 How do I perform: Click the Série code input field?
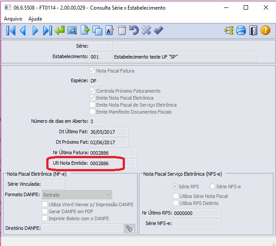[101, 46]
